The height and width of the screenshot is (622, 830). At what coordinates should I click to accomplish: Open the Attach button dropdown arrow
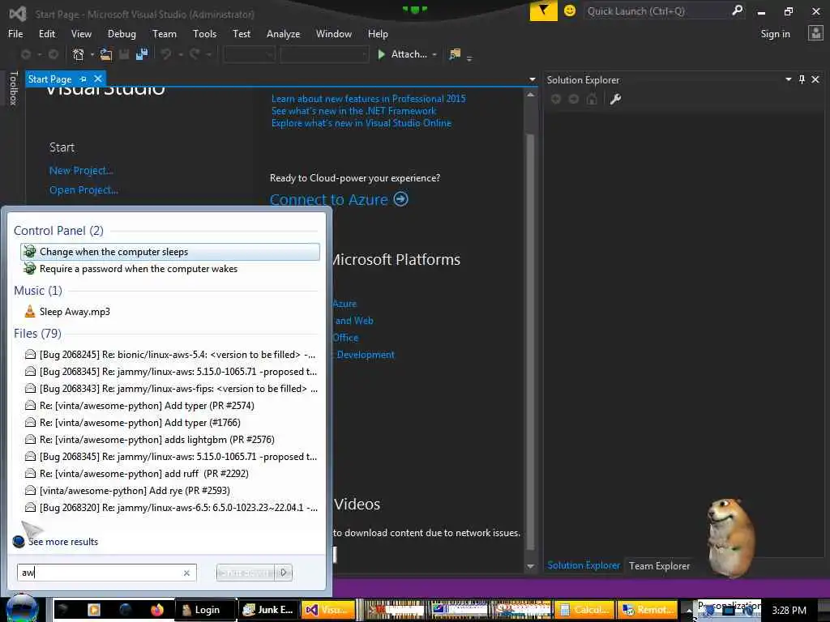[434, 54]
